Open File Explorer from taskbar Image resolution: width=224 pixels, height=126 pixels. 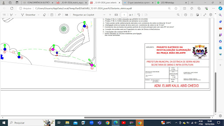[67, 123]
